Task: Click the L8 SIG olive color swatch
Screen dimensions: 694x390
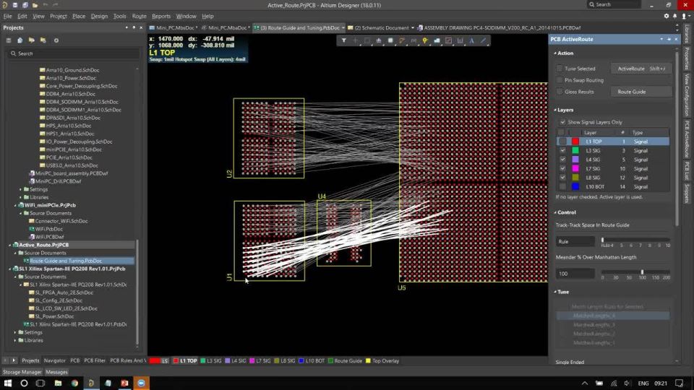Action: coord(575,178)
